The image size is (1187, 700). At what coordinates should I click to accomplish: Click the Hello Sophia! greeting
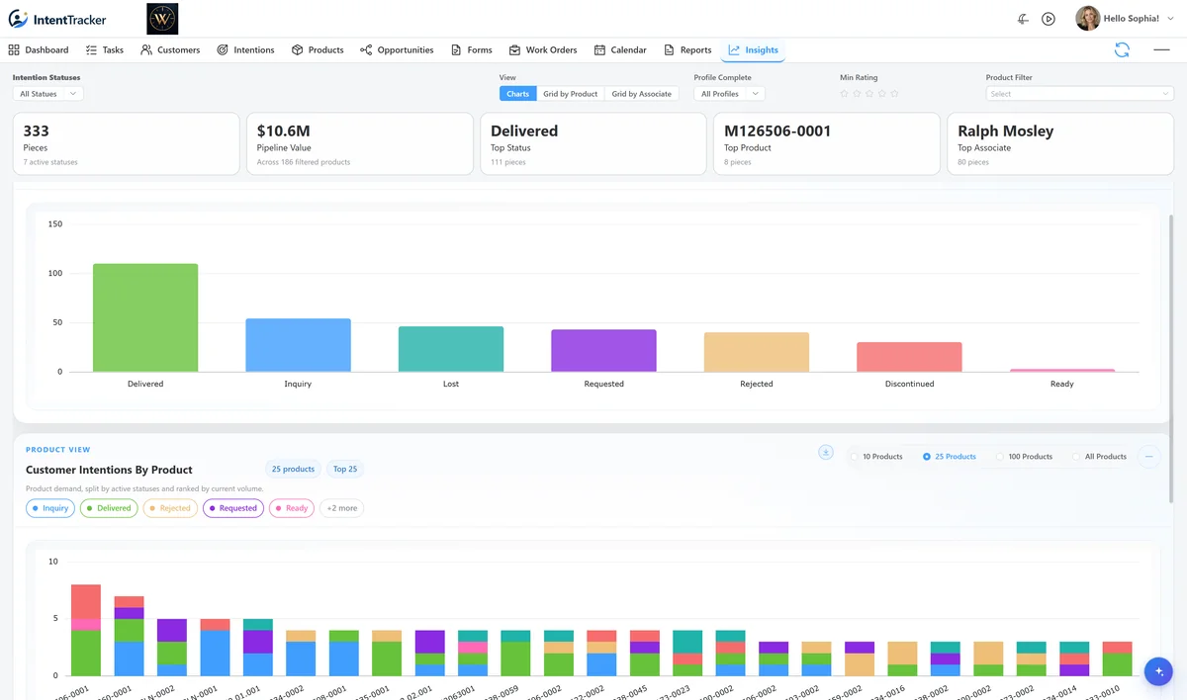pos(1131,19)
